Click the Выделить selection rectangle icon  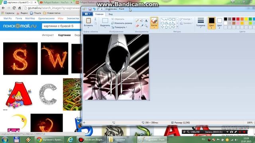click(105, 21)
